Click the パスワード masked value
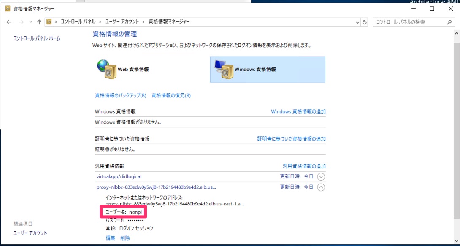Viewport: 460px width, 246px height. coord(135,220)
